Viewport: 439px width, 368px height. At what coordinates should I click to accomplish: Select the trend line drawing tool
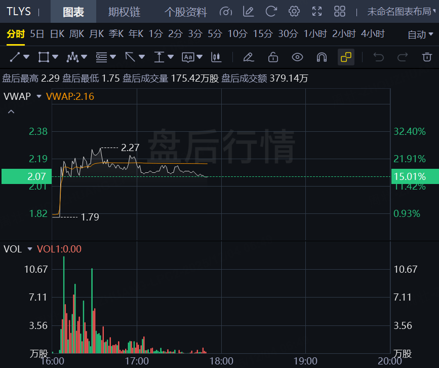15,57
